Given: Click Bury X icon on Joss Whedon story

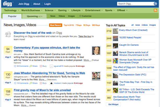Looking at the screenshot, I should [x=41, y=83].
